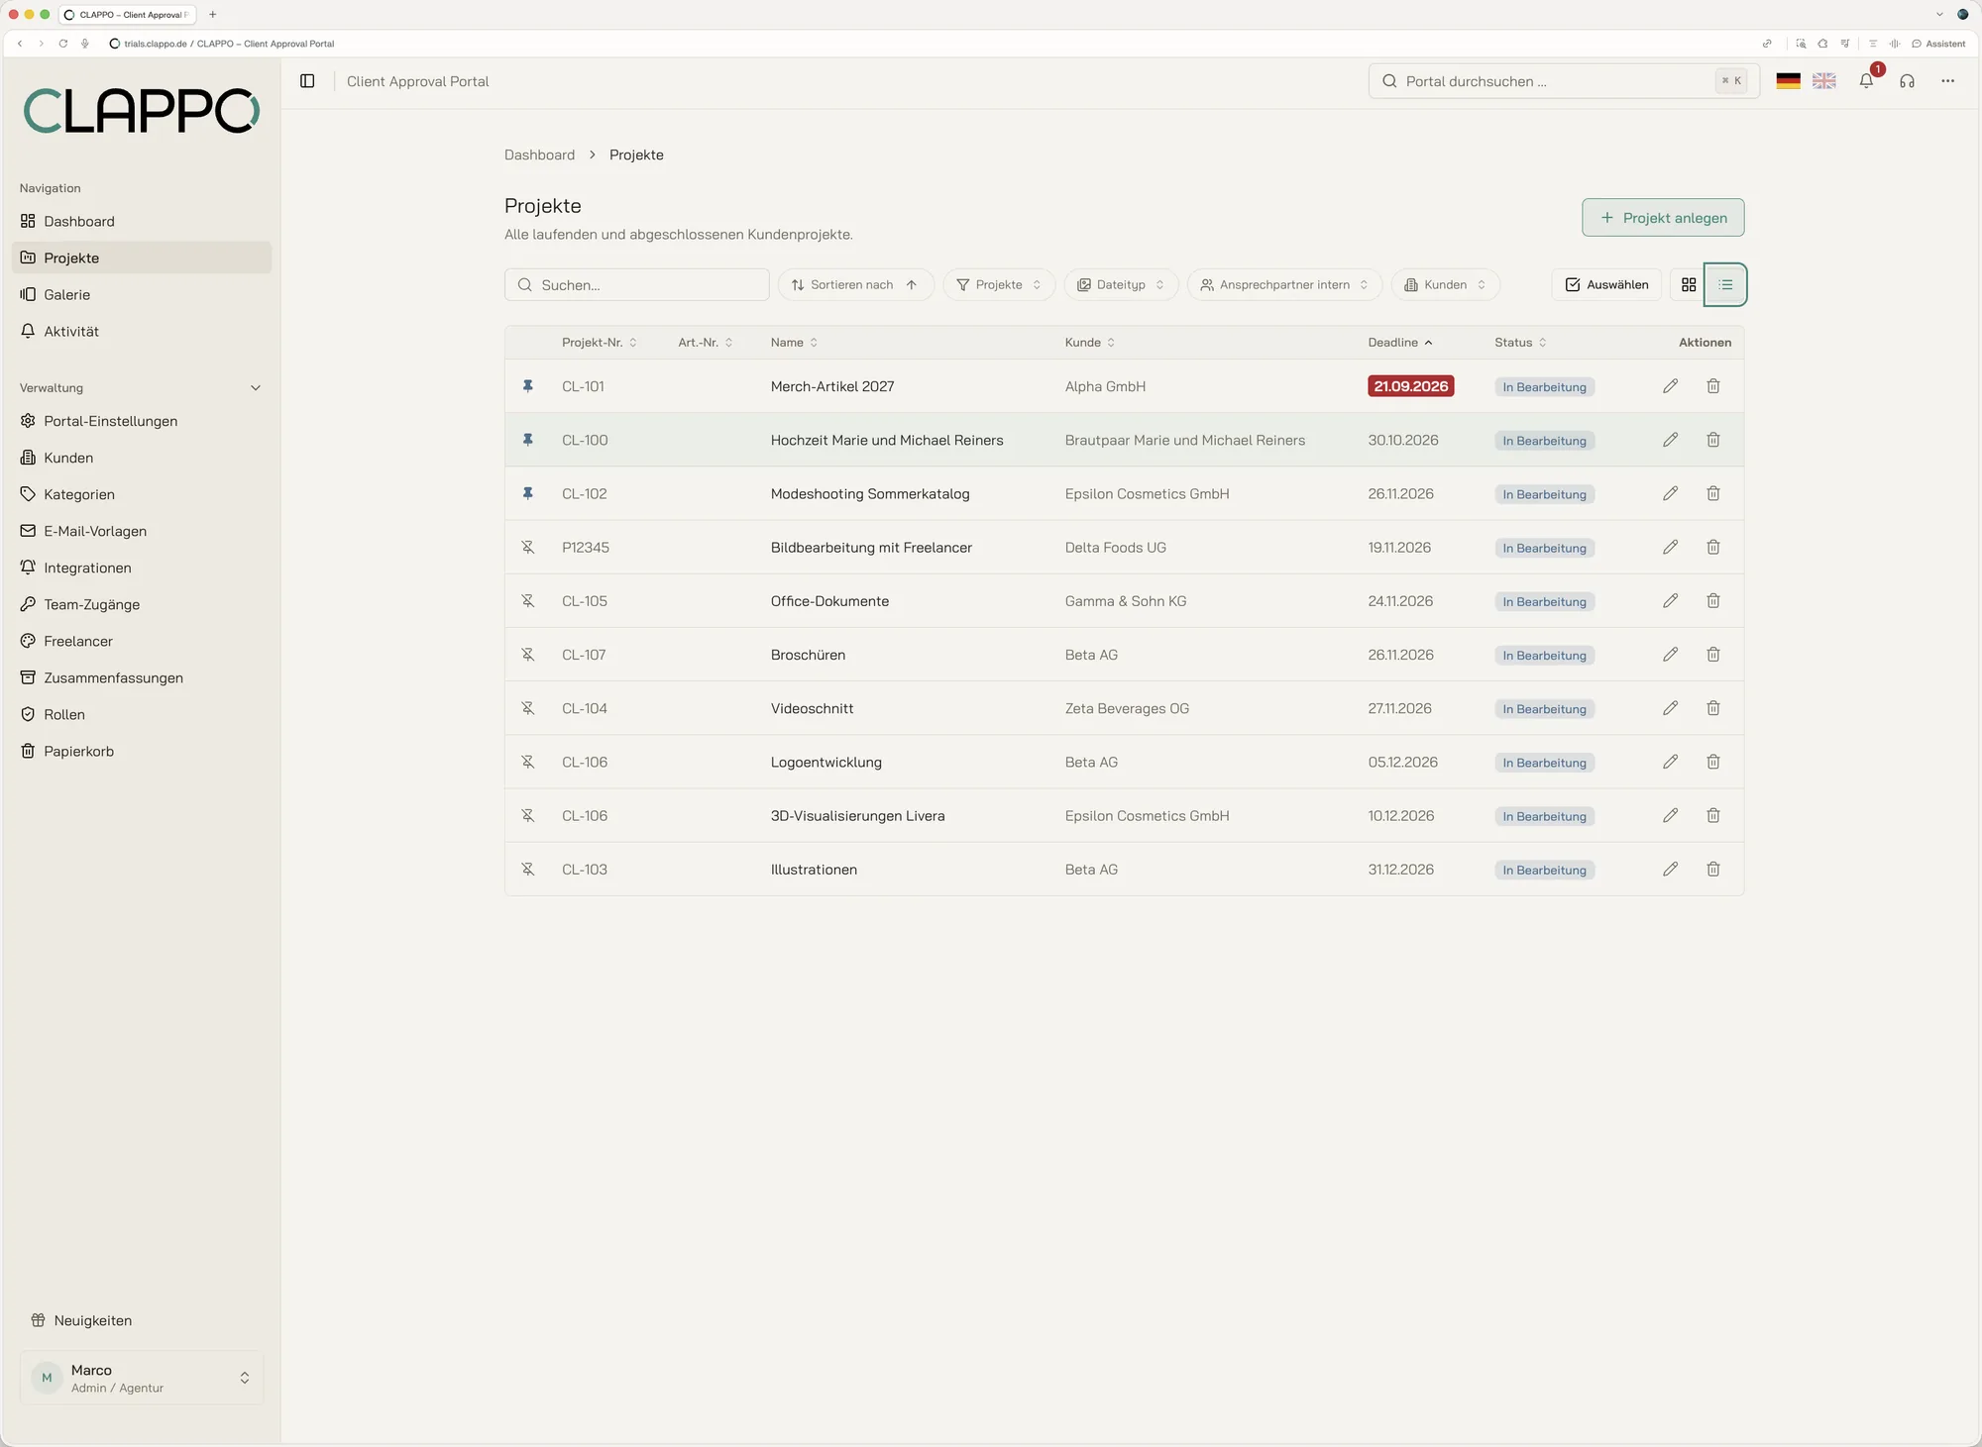Click Dashboard breadcrumb link

coord(539,155)
